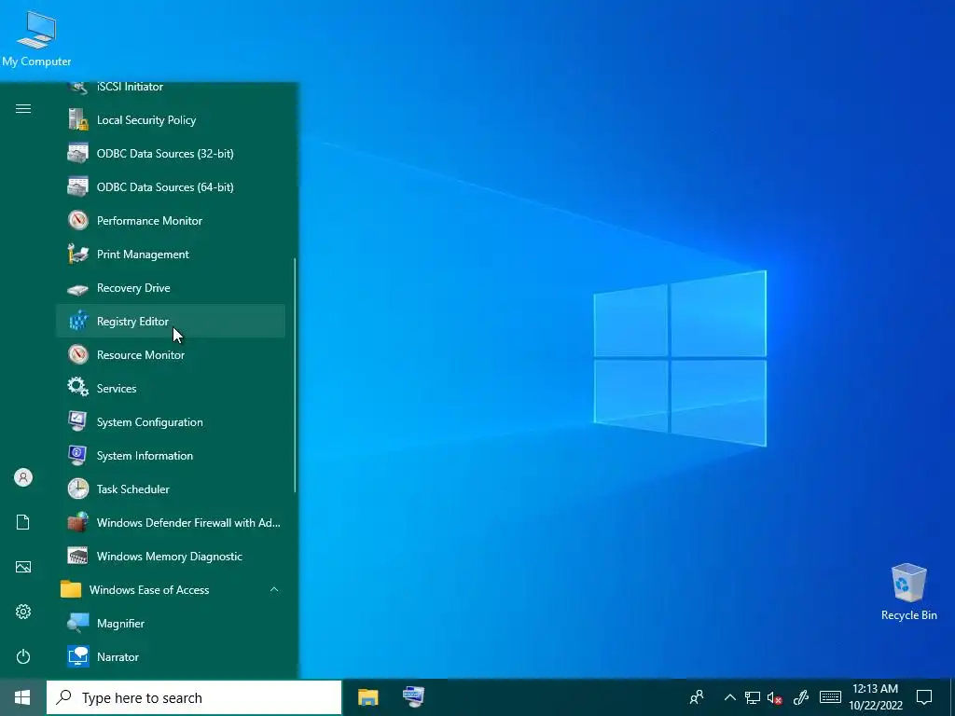Open the network status tray icon
This screenshot has height=716, width=955.
[753, 697]
